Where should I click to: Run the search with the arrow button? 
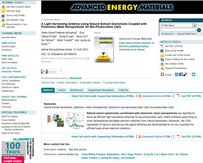[x=199, y=30]
